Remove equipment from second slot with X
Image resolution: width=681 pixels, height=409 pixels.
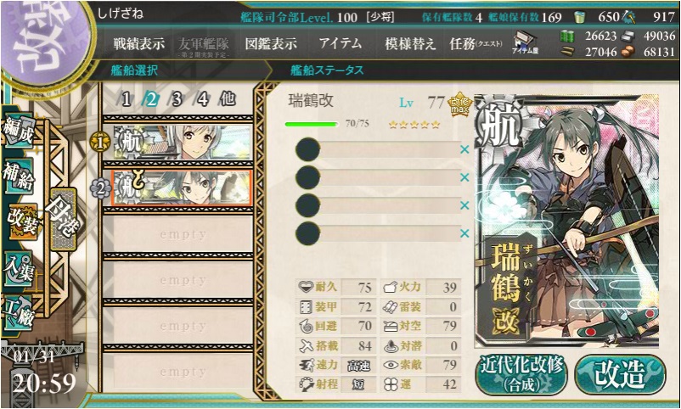(464, 177)
